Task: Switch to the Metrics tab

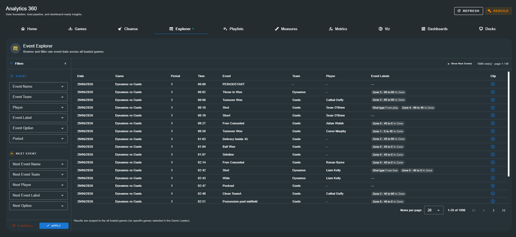Action: coord(338,29)
